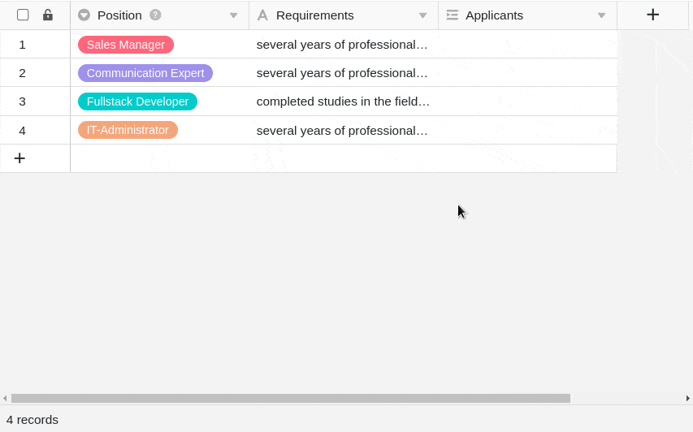This screenshot has width=693, height=432.
Task: Click Requirements cell for IT-Administrator
Action: [x=344, y=130]
